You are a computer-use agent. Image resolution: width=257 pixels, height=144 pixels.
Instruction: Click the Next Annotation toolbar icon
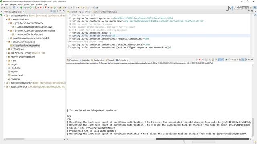click(x=69, y=8)
